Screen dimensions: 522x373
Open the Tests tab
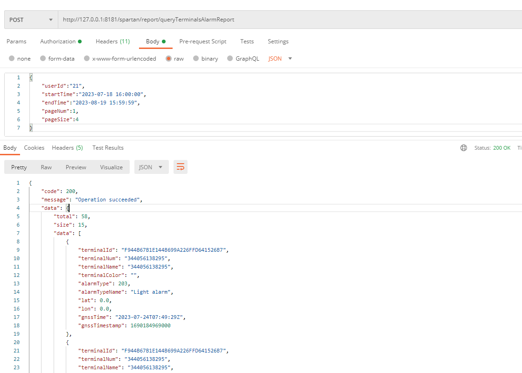pyautogui.click(x=247, y=41)
